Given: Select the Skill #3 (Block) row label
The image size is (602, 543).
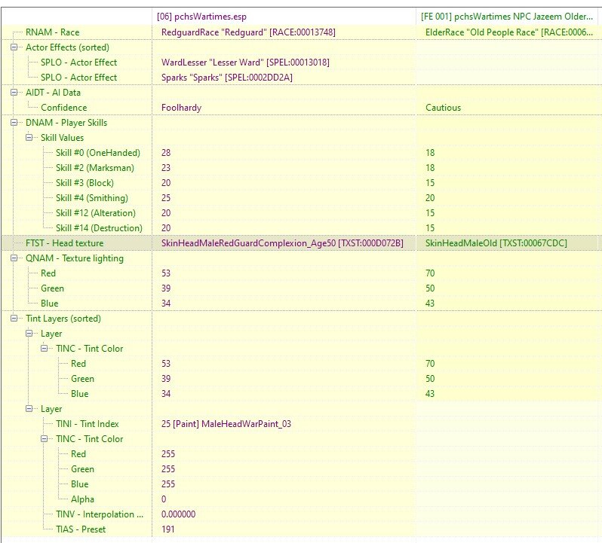Looking at the screenshot, I should coord(84,183).
